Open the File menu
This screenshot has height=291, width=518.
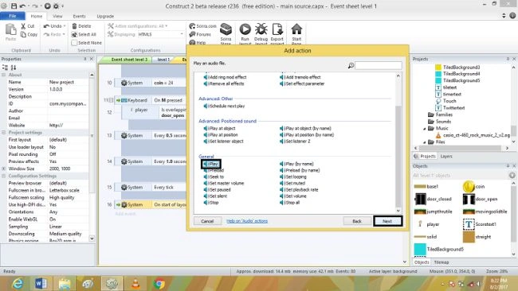tap(13, 16)
